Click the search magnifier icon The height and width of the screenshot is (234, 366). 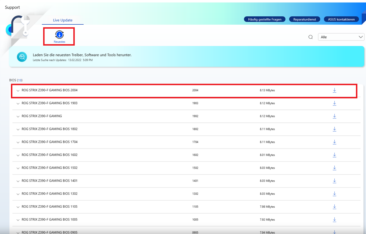(x=311, y=37)
